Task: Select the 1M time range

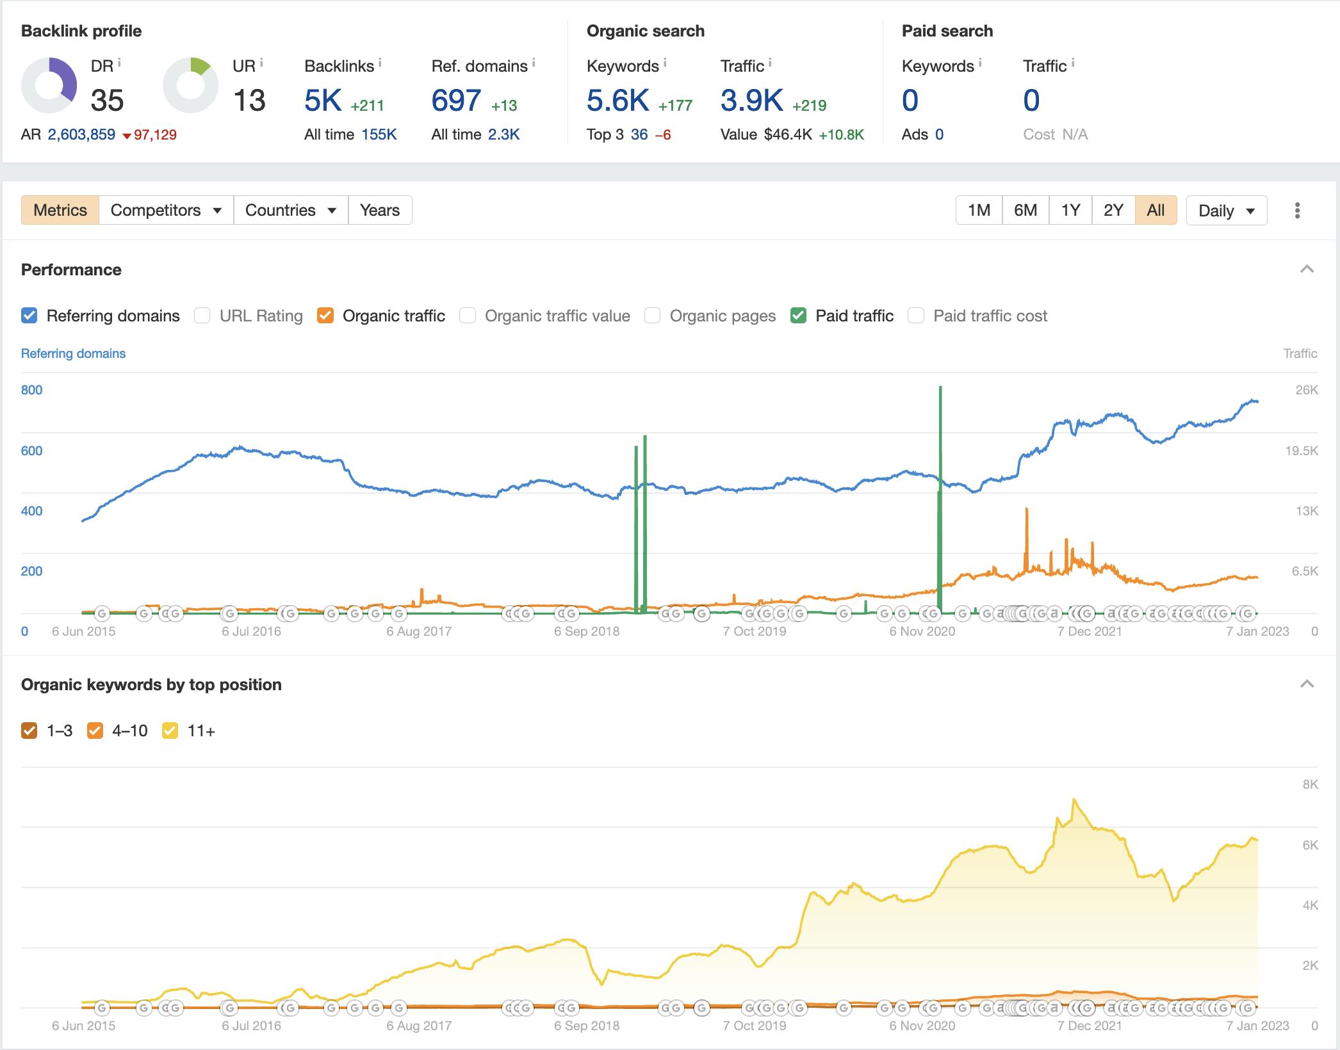Action: [x=979, y=210]
